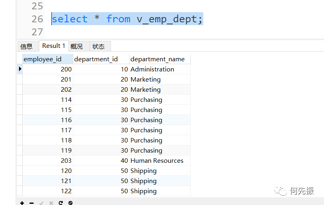Click the apply changes checkmark icon

click(x=41, y=203)
